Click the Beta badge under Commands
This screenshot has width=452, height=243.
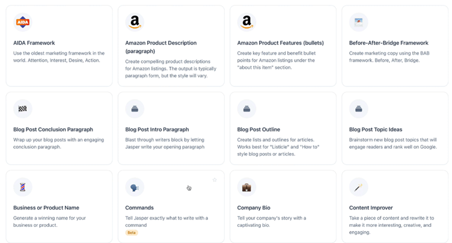[x=132, y=233]
